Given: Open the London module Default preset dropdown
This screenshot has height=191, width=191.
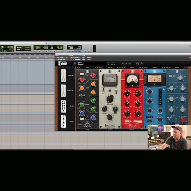Looking at the screenshot, I should (x=110, y=68).
